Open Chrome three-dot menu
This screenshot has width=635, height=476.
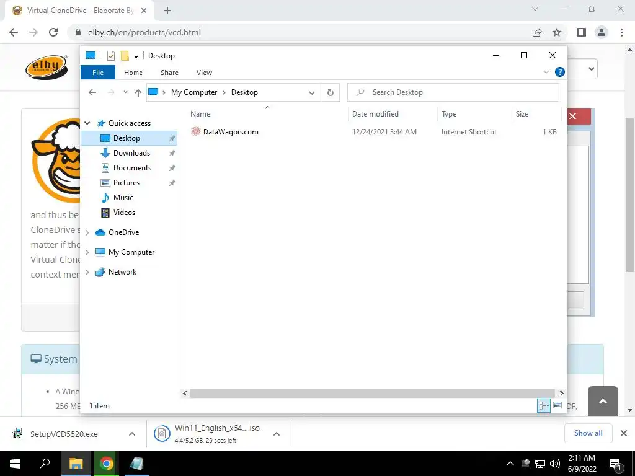(x=621, y=32)
